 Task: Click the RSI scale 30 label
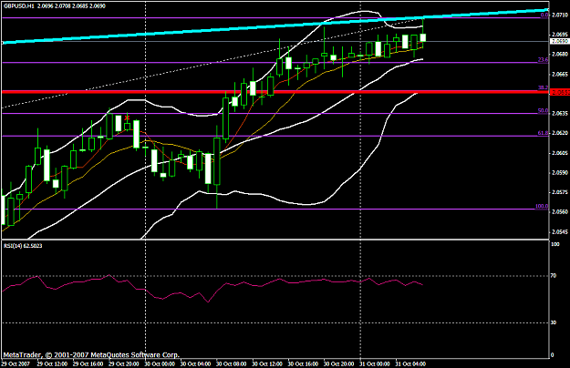554,322
